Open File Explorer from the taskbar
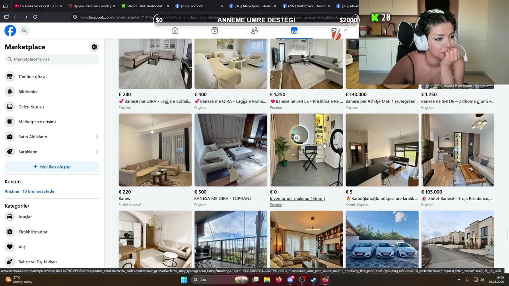Screen dimensions: 509x286 click(267, 280)
